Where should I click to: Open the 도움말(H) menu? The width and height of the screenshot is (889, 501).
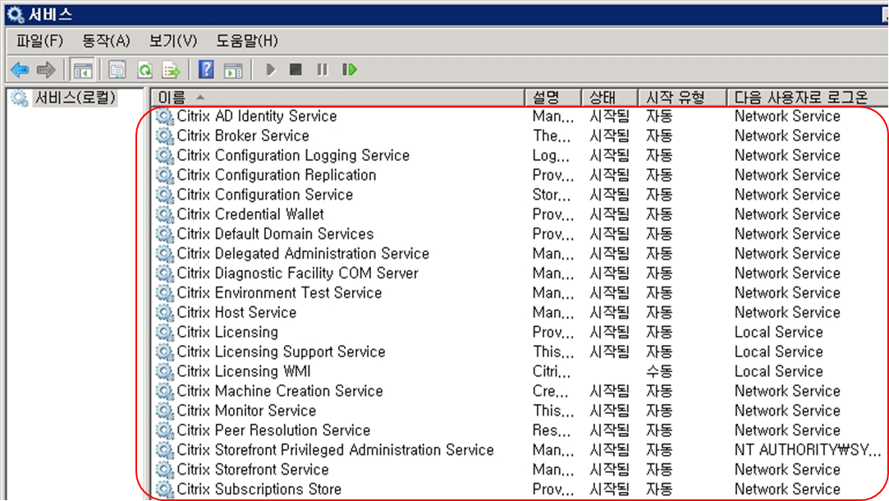coord(247,41)
